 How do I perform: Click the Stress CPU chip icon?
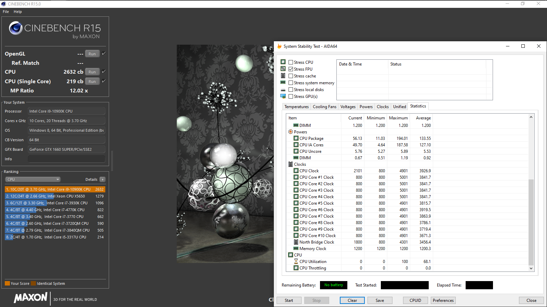283,62
